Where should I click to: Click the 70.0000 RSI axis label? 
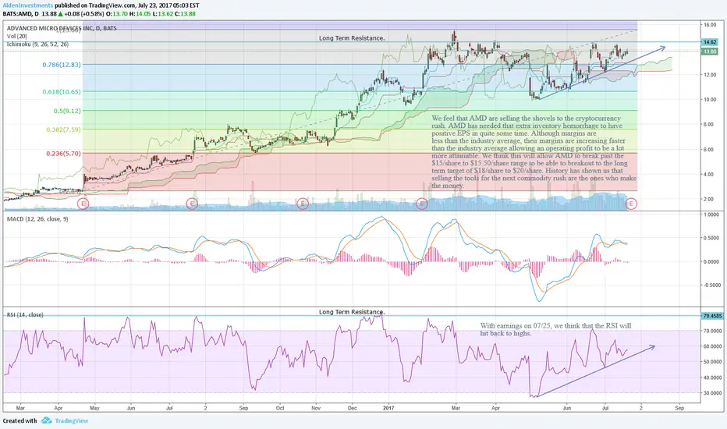(712, 331)
